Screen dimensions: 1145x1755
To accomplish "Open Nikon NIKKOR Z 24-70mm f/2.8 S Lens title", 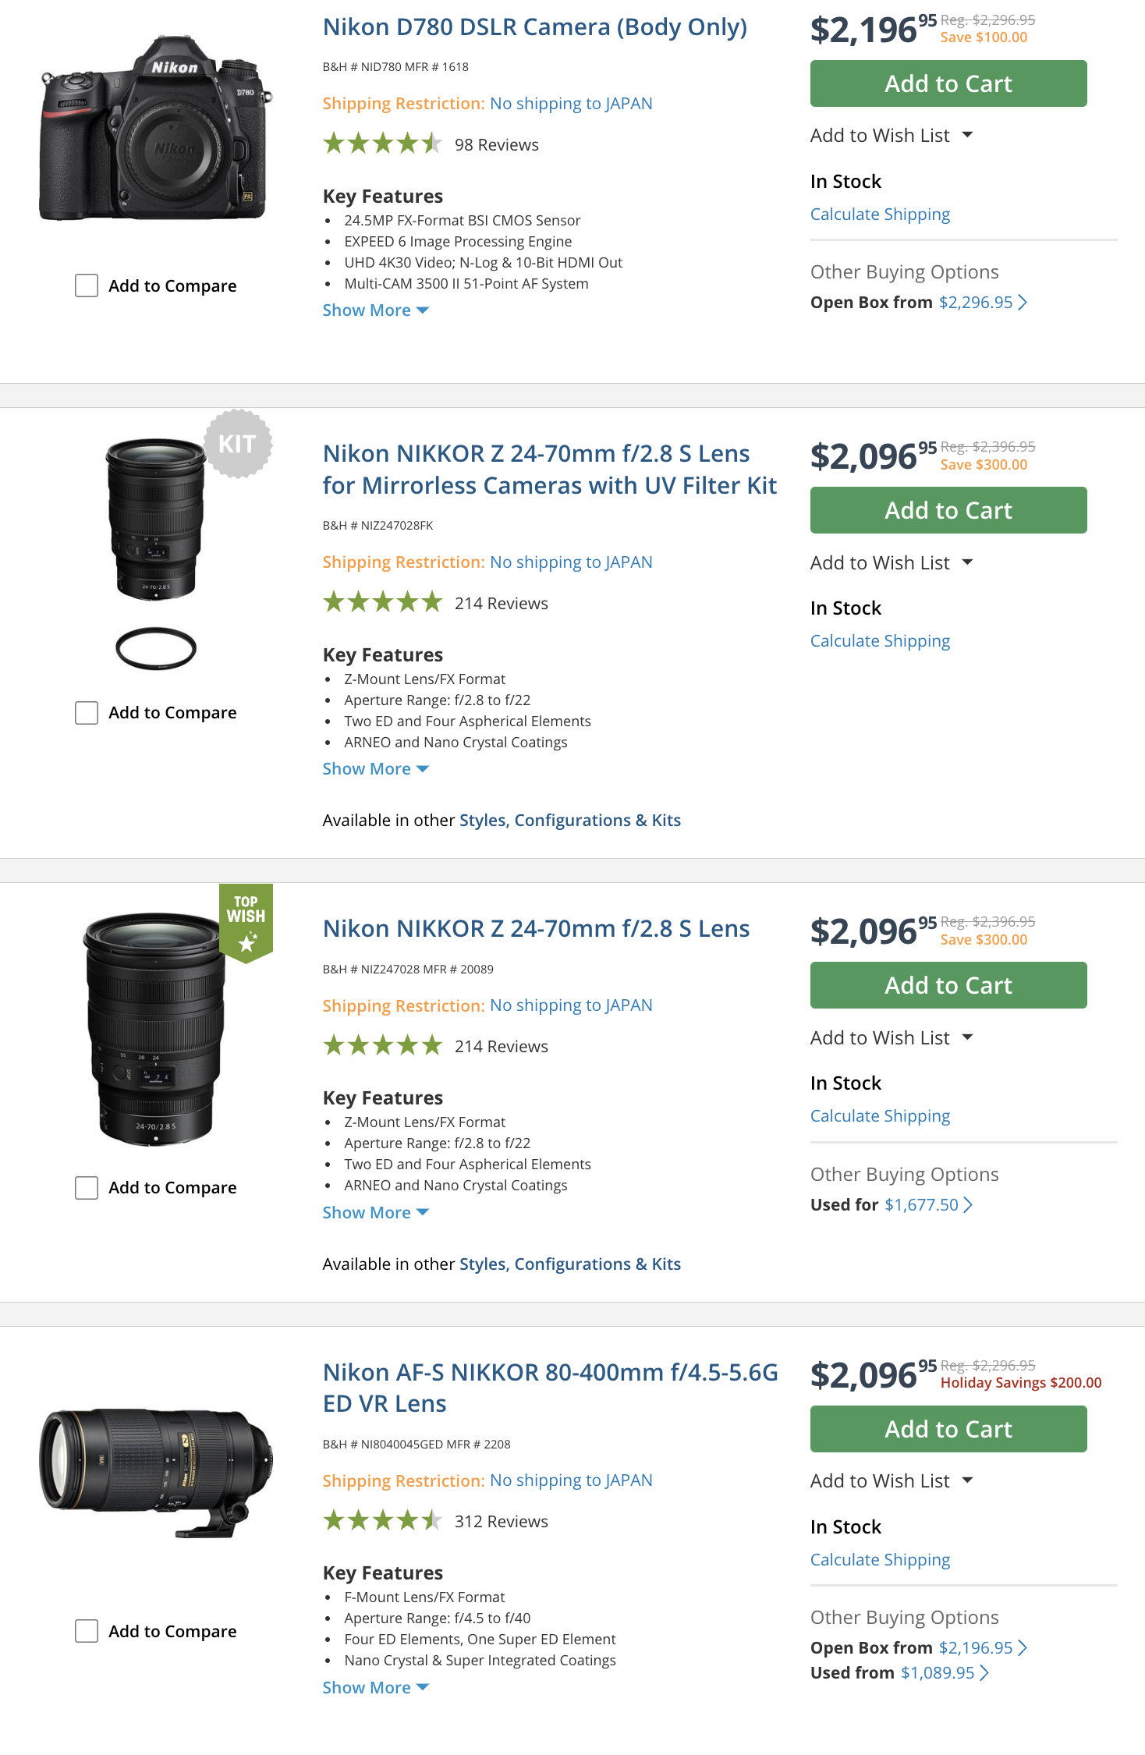I will [x=536, y=928].
